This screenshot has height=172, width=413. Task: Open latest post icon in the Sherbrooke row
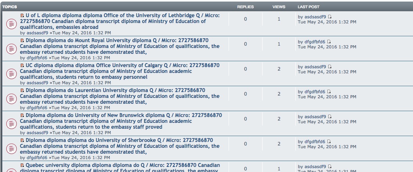[329, 142]
